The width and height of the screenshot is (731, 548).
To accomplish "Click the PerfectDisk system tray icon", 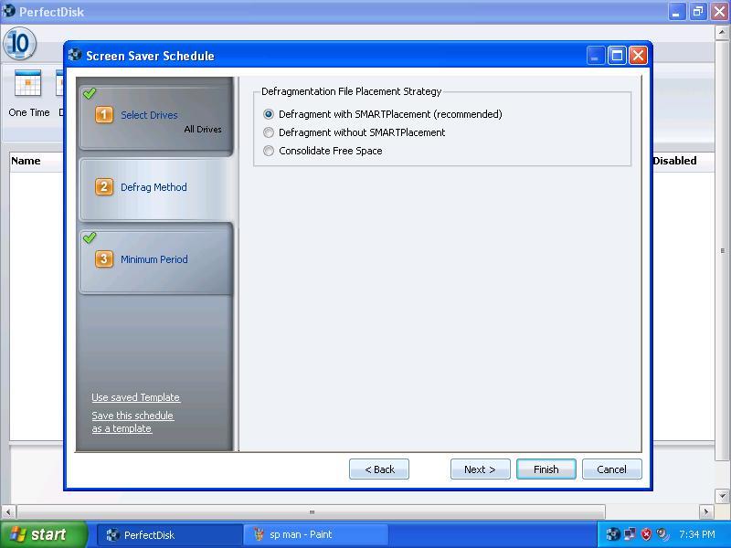I will pyautogui.click(x=613, y=535).
